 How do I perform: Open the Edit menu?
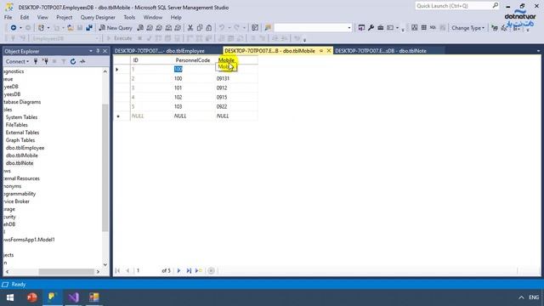pos(25,17)
